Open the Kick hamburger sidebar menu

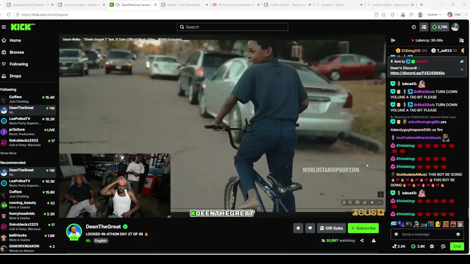click(x=4, y=27)
